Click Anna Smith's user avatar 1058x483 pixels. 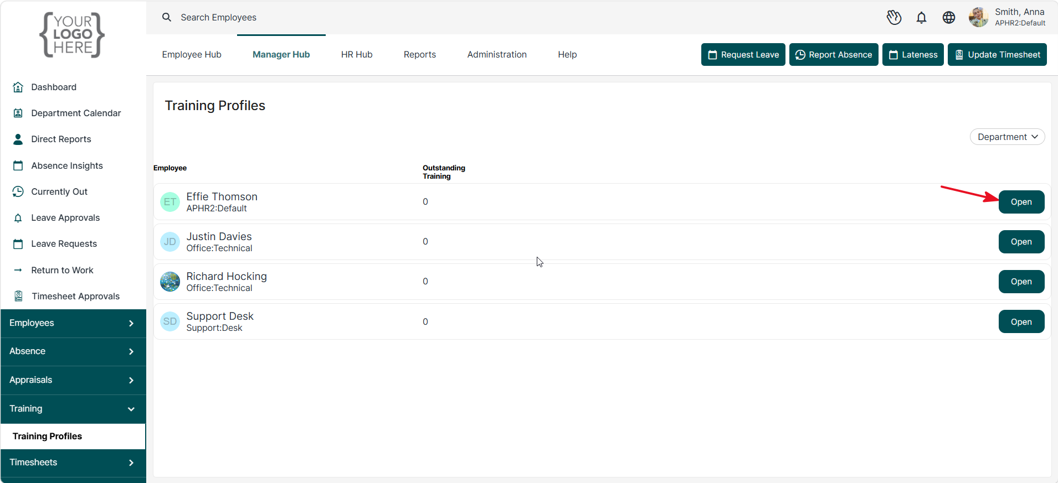pyautogui.click(x=979, y=17)
